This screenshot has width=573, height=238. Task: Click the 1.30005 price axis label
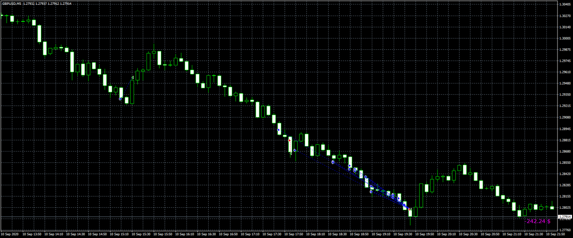564,38
